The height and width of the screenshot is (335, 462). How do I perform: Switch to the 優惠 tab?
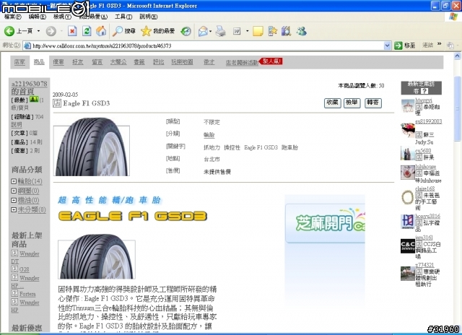tap(58, 62)
